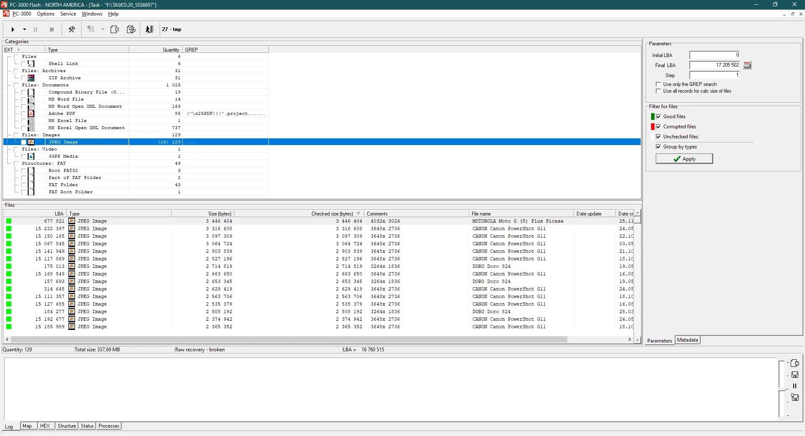Enable Use only the GREP search

pyautogui.click(x=658, y=84)
